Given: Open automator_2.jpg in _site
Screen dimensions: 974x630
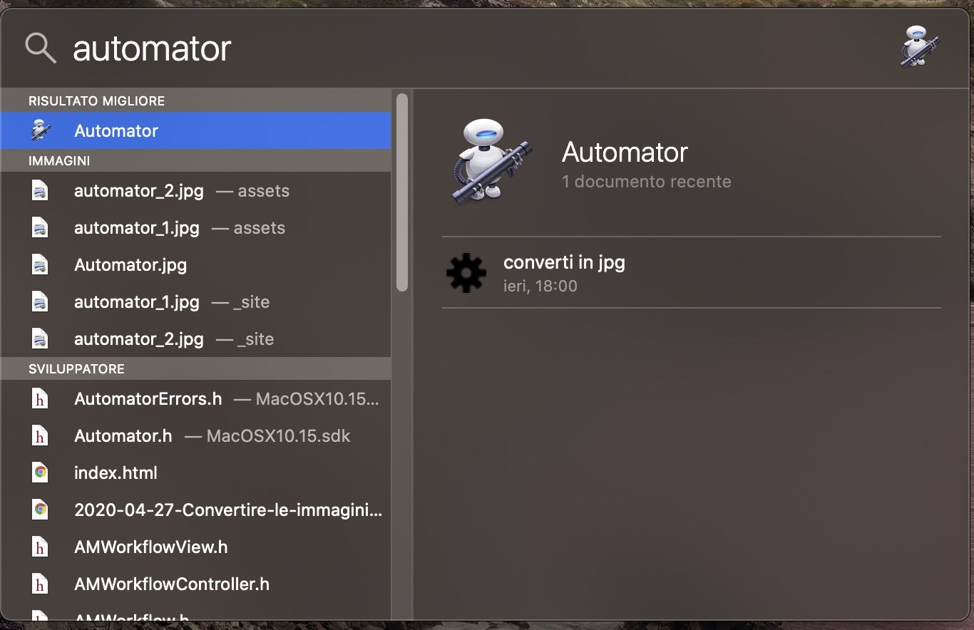Looking at the screenshot, I should click(196, 339).
